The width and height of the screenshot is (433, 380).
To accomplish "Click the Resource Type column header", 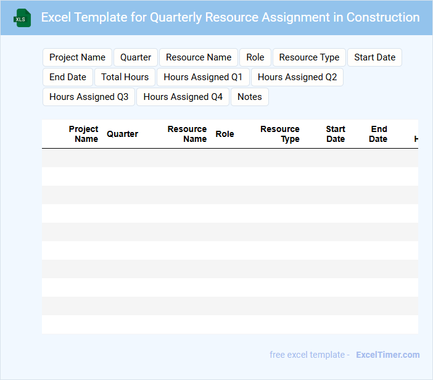I will pos(280,134).
